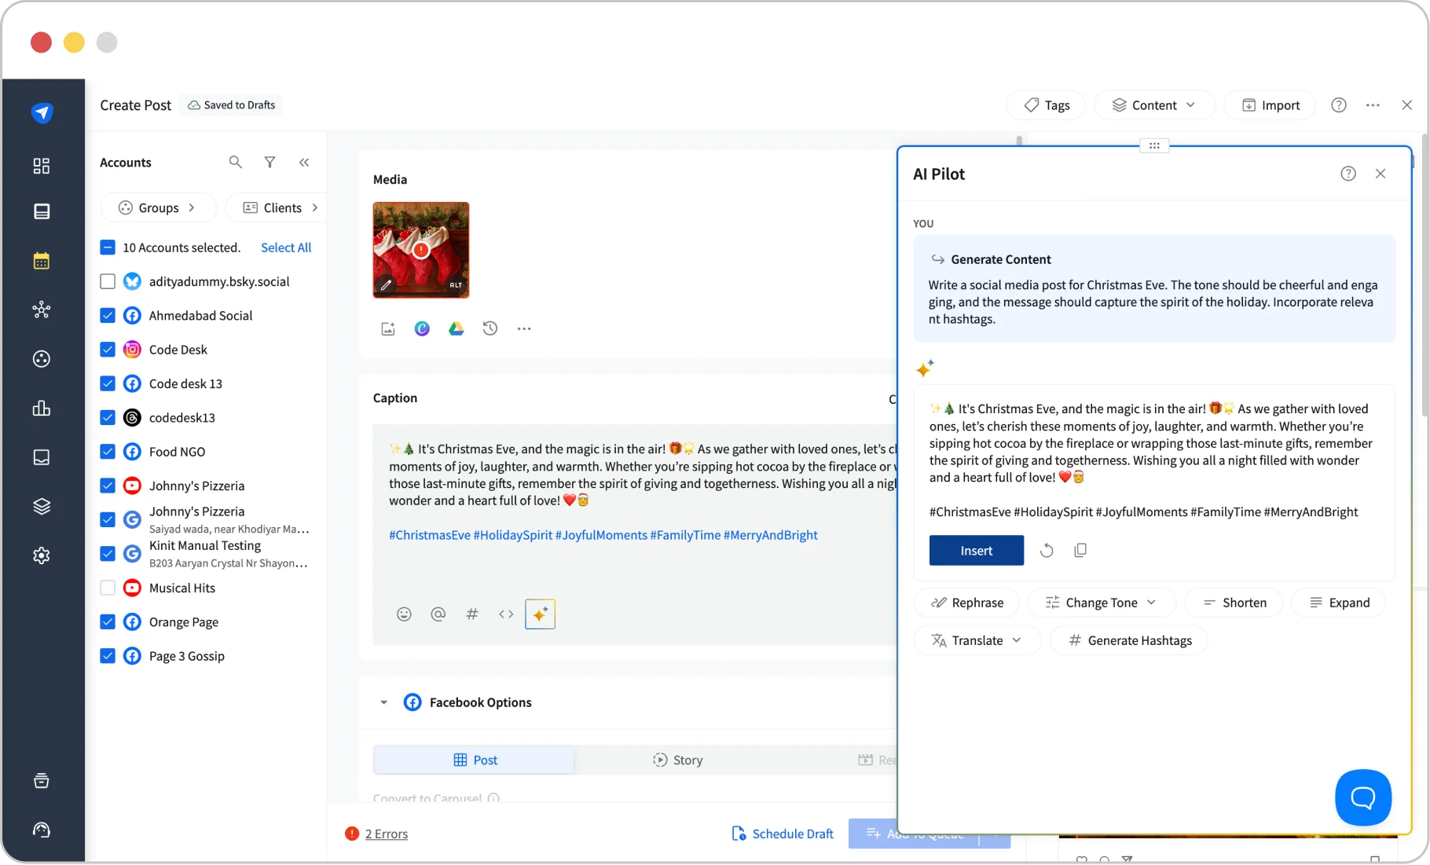Open the Calendar icon in the sidebar
This screenshot has width=1430, height=865.
coord(41,260)
